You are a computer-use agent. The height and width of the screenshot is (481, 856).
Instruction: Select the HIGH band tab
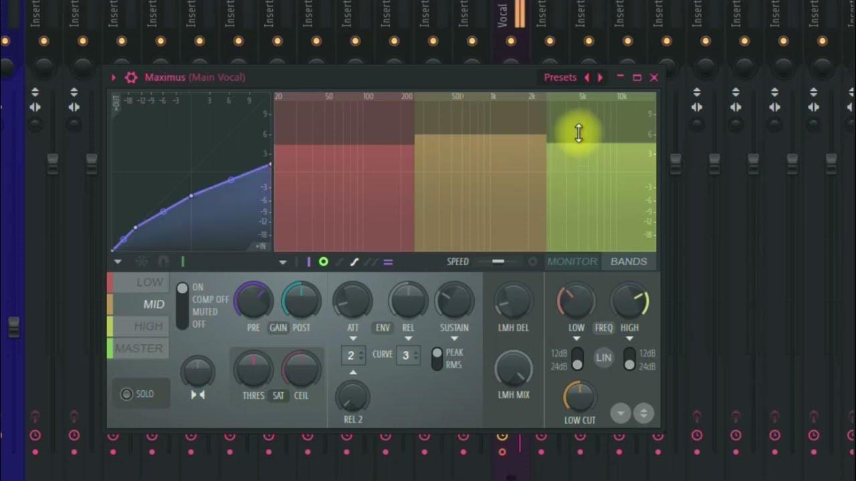point(138,327)
